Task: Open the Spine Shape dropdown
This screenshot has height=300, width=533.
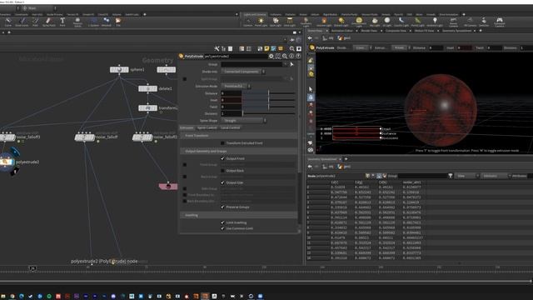Action: click(244, 120)
